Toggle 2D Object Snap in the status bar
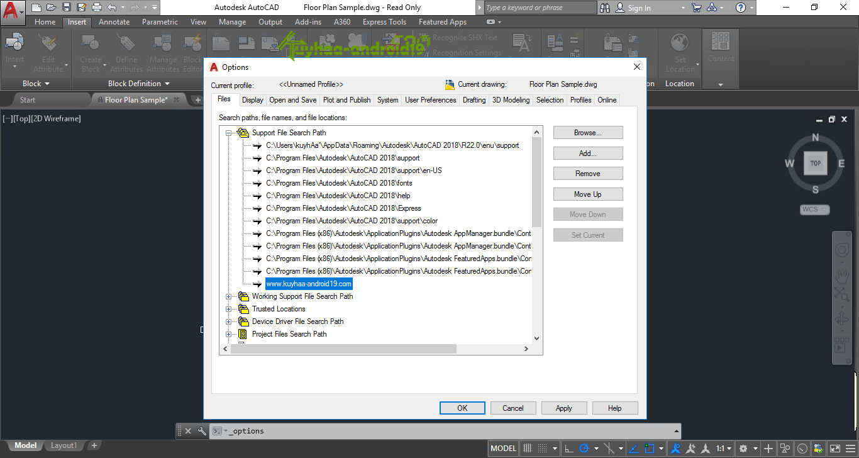859x458 pixels. 649,449
